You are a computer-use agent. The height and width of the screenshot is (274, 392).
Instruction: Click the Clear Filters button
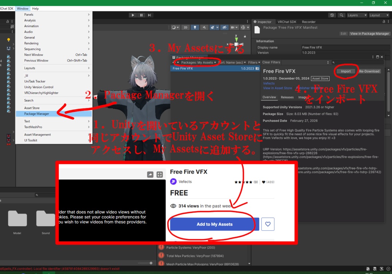point(271,62)
